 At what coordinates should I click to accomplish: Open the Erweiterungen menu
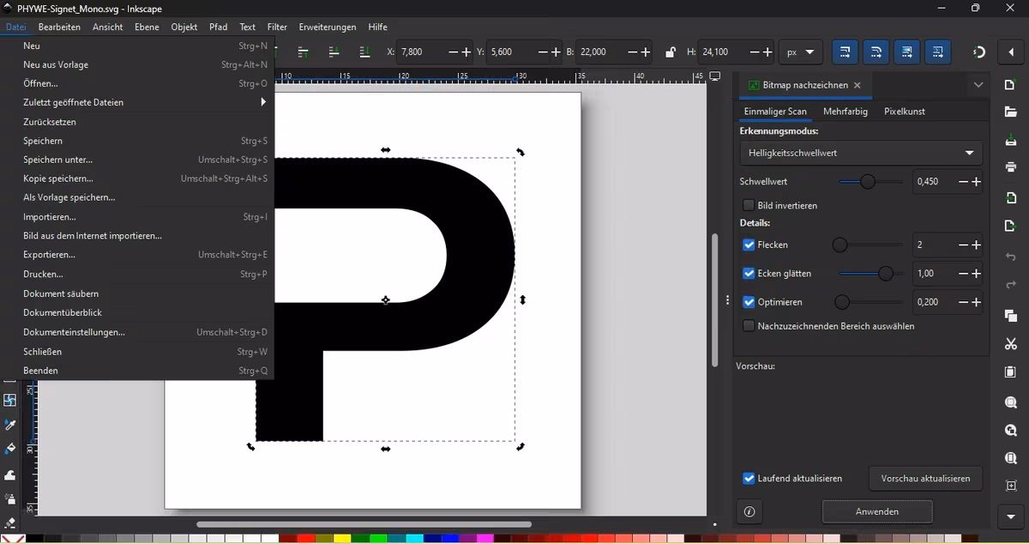(x=328, y=27)
